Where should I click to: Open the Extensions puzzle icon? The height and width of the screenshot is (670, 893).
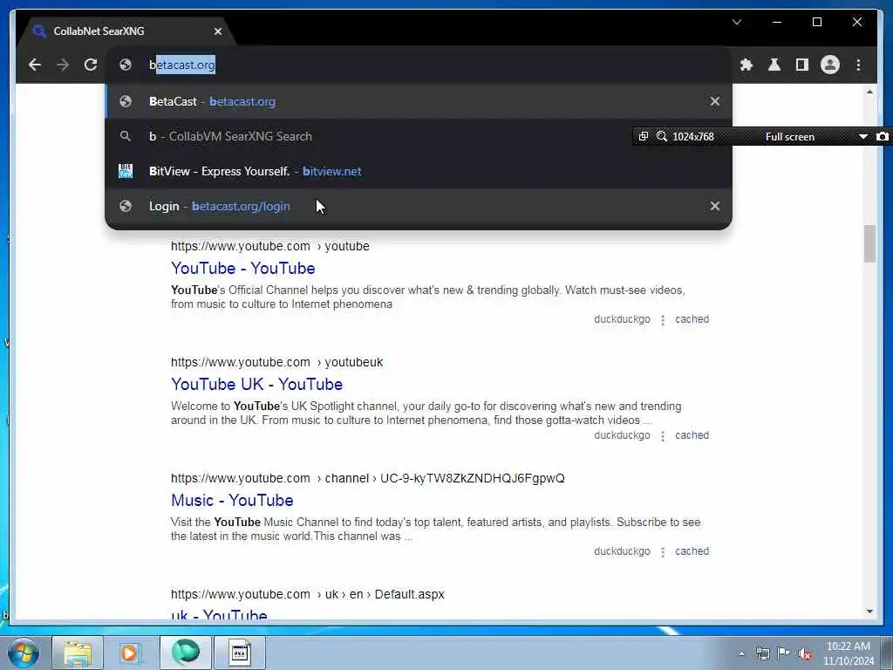pos(746,65)
